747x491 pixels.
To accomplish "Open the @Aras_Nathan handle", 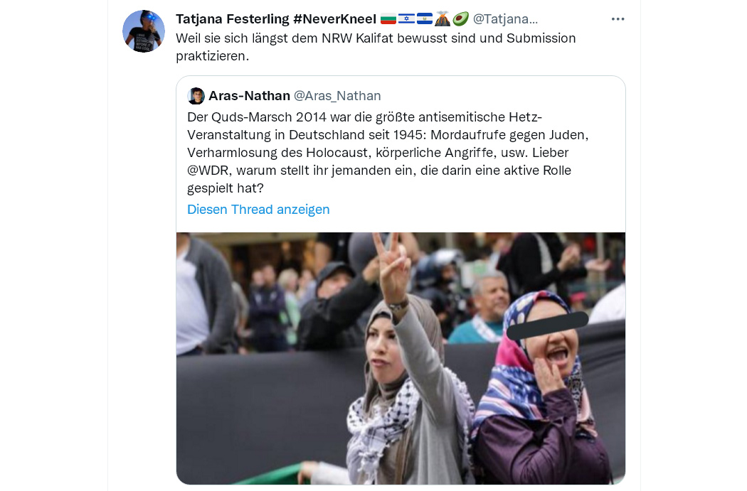I will [x=337, y=96].
